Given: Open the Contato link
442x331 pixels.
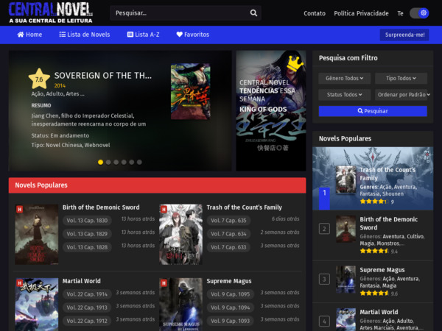Looking at the screenshot, I should (x=315, y=13).
